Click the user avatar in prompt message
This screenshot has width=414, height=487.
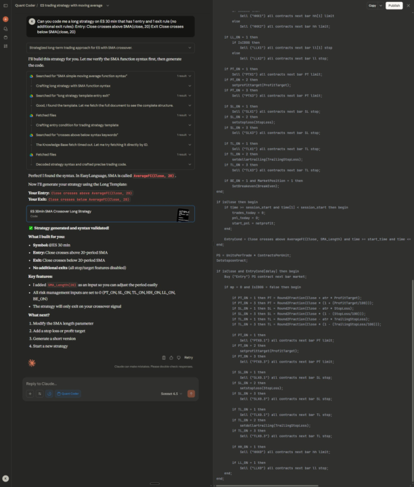point(32,22)
